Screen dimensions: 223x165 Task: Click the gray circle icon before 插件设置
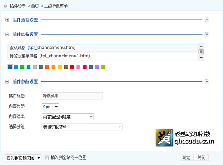(5, 6)
